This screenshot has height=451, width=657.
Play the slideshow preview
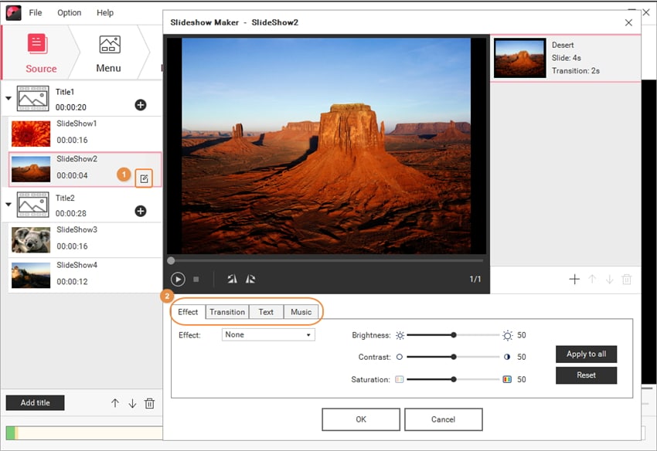coord(178,279)
